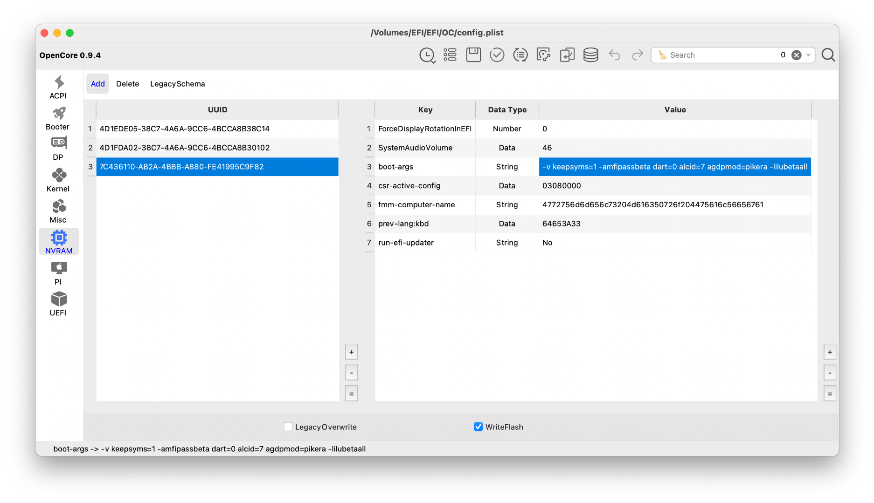Select the csr-active-config key cell
This screenshot has width=874, height=503.
[x=425, y=186]
